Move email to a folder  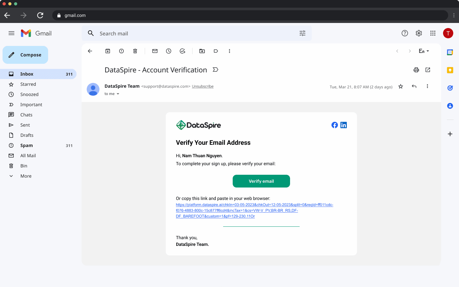pyautogui.click(x=202, y=51)
